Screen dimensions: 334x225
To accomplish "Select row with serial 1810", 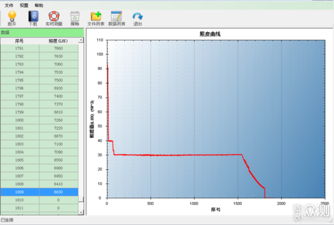I will [x=39, y=200].
